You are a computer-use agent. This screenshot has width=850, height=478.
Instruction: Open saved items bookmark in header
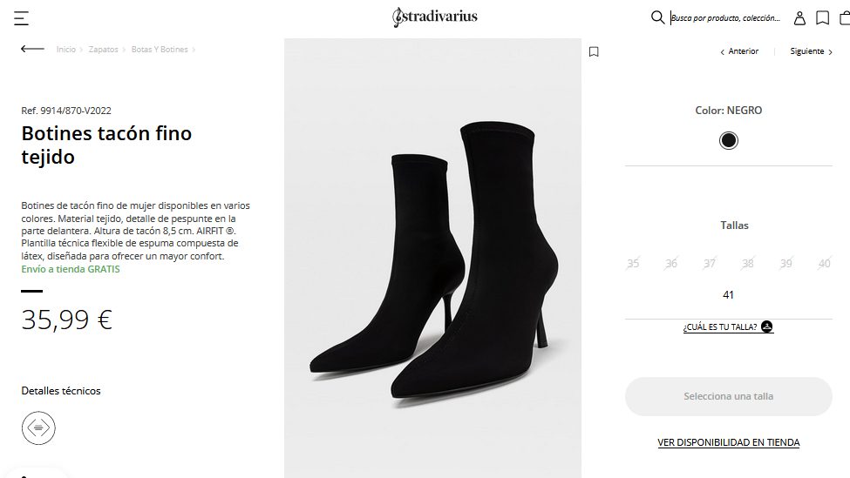click(x=822, y=18)
